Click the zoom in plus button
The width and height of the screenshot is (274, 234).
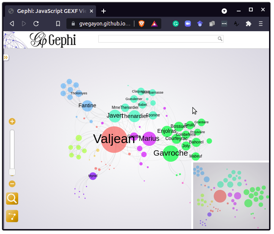point(12,122)
